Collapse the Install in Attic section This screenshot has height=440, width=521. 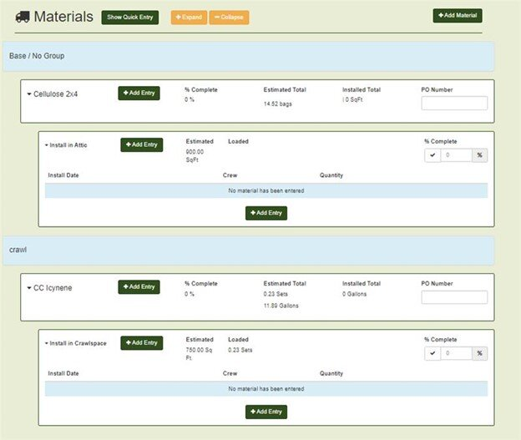pyautogui.click(x=46, y=145)
